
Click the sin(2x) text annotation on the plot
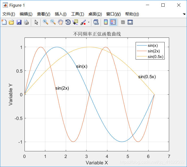point(62,88)
